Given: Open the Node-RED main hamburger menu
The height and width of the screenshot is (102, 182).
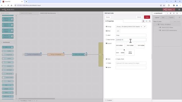Looking at the screenshot, I should point(179,10).
